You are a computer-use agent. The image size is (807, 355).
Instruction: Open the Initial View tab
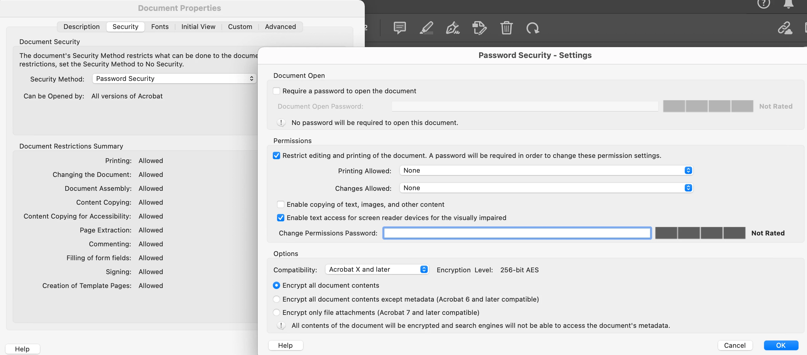[198, 27]
